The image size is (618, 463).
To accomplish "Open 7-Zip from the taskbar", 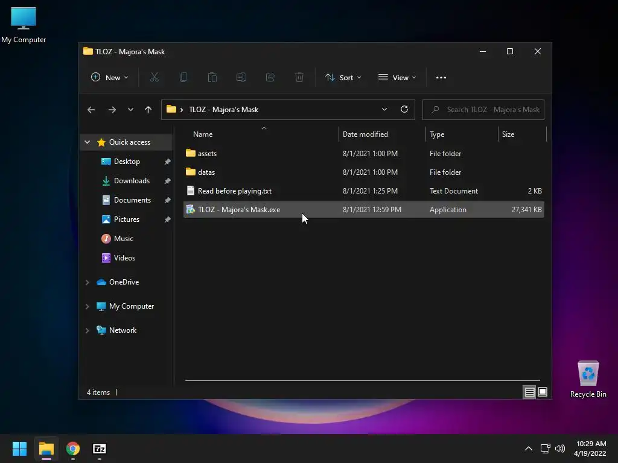I will pos(100,449).
